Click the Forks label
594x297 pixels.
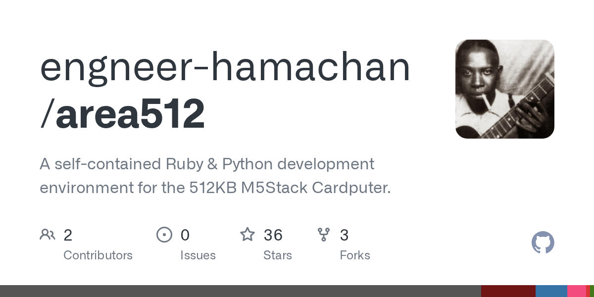click(355, 255)
